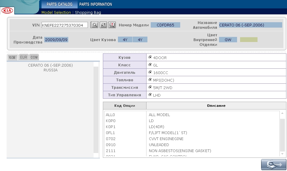The image size is (287, 171).
Task: Go to Model Selection link
Action: tap(56, 13)
